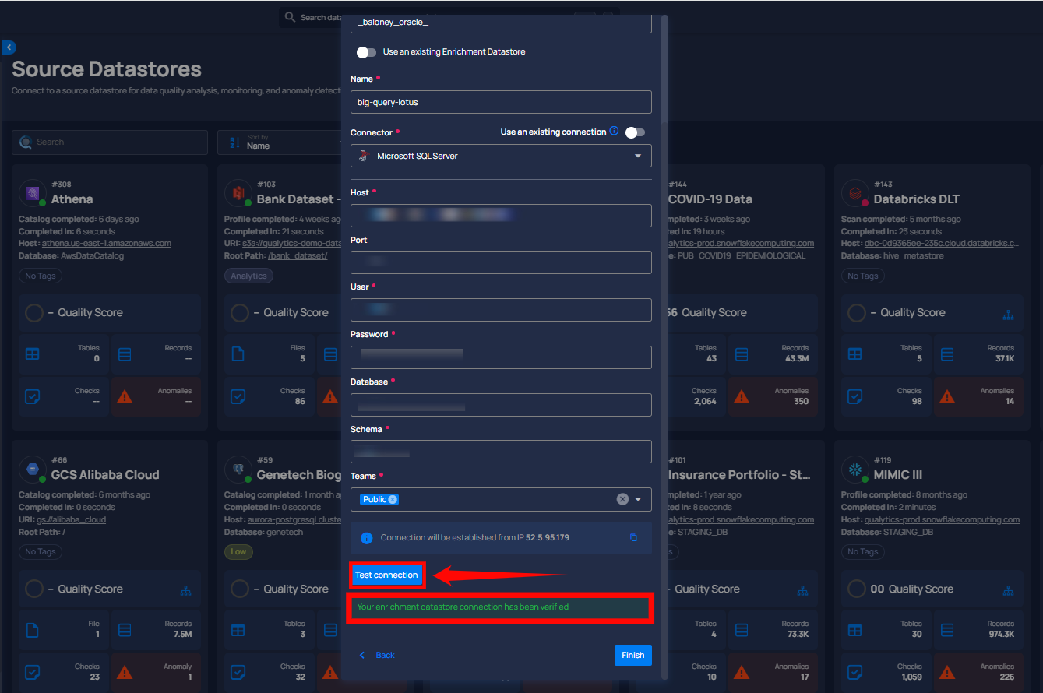Viewport: 1043px width, 693px height.
Task: Click the Files icon in the Bank Dataset card
Action: [238, 354]
